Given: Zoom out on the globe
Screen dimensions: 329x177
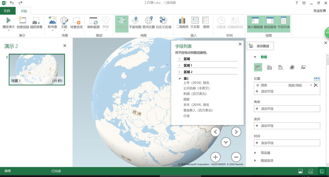Looking at the screenshot, I should click(236, 157).
